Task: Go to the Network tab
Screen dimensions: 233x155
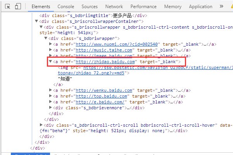Action: click(x=114, y=7)
